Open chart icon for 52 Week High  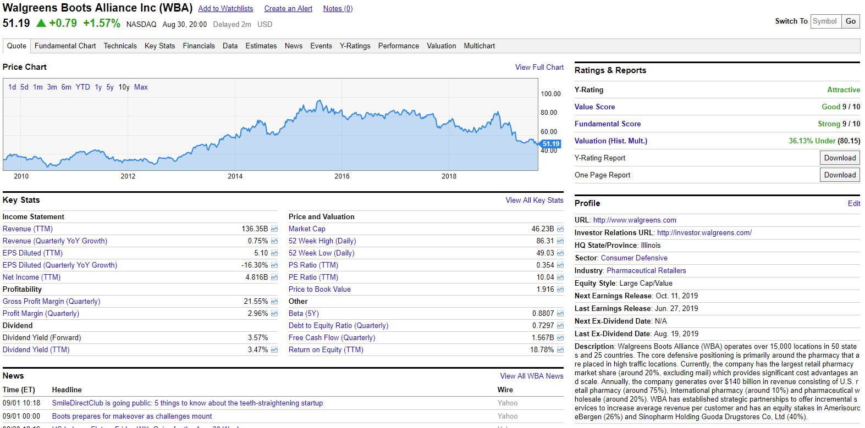pyautogui.click(x=560, y=241)
